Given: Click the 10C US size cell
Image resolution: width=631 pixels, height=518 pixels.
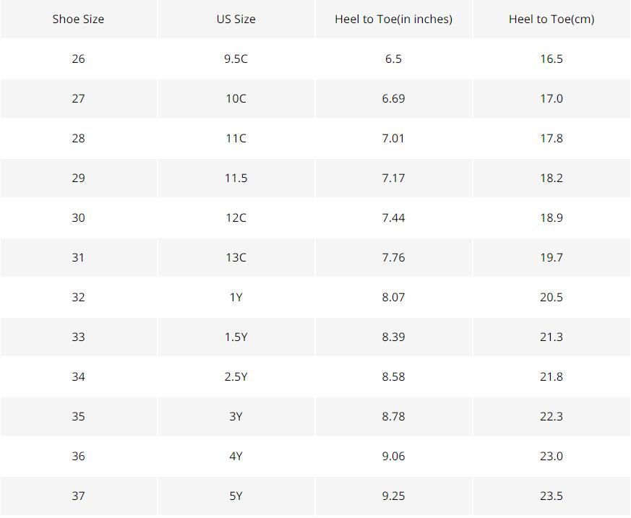Looking at the screenshot, I should (x=236, y=98).
